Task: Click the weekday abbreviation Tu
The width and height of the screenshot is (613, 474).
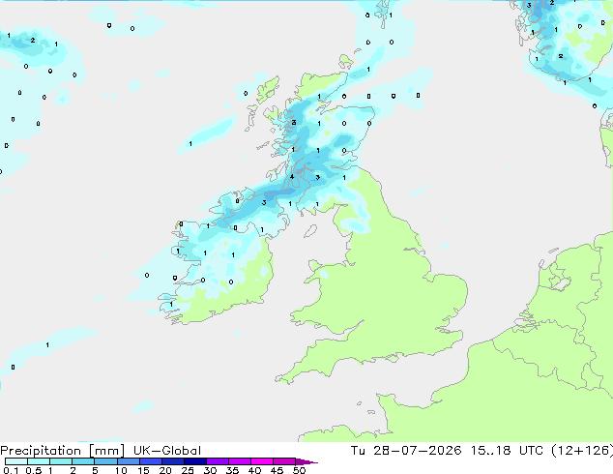Action: [x=358, y=451]
